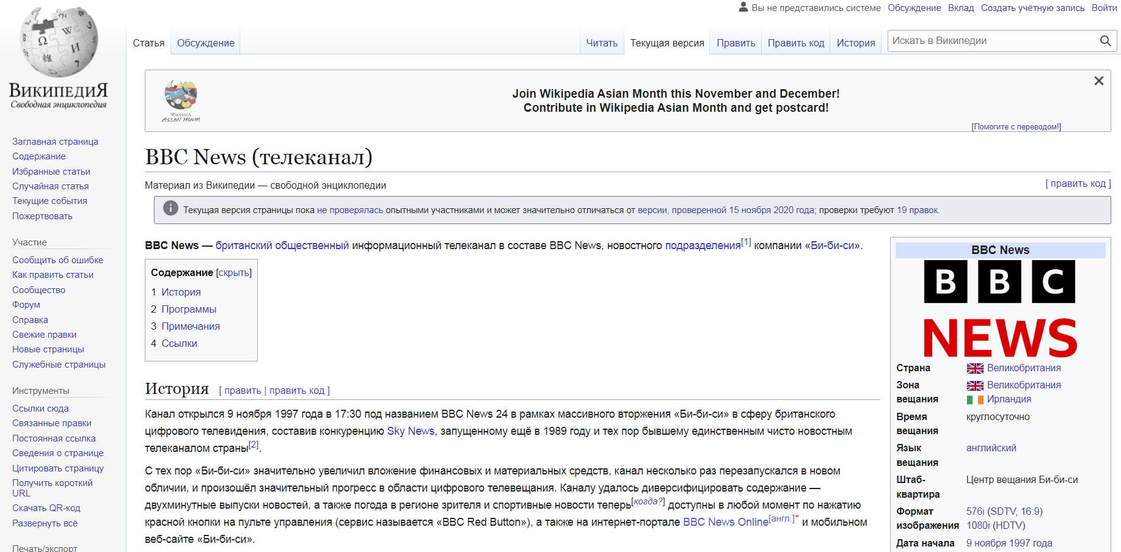Image resolution: width=1121 pixels, height=552 pixels.
Task: Click the Ireland flag icon
Action: coord(975,399)
